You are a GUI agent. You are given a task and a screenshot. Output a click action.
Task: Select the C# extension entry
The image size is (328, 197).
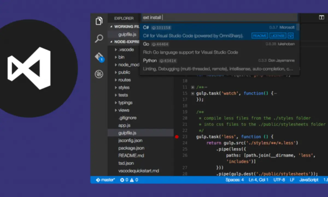click(x=219, y=32)
